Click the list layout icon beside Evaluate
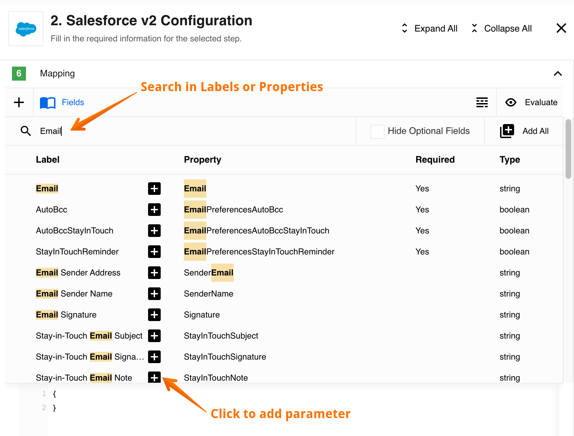This screenshot has height=436, width=574. 482,102
